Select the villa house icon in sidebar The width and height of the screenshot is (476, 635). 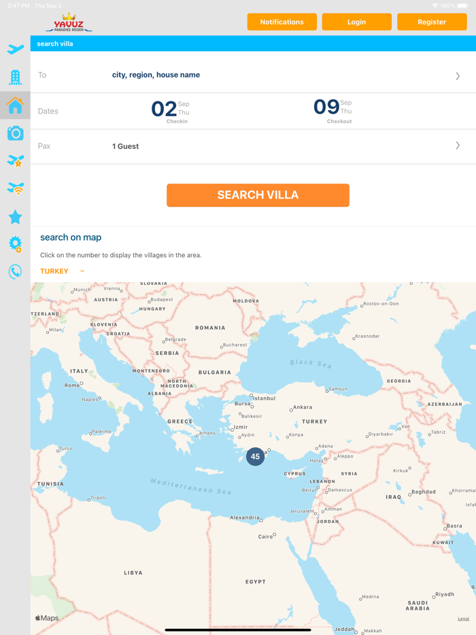click(16, 105)
